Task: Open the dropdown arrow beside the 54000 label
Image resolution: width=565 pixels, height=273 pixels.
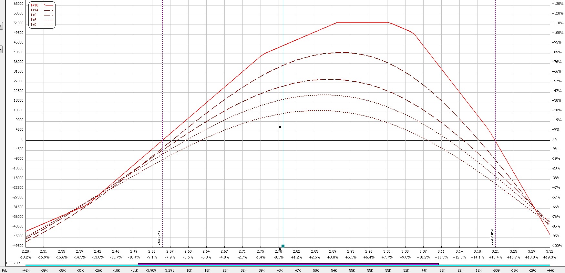Action: coord(1,26)
